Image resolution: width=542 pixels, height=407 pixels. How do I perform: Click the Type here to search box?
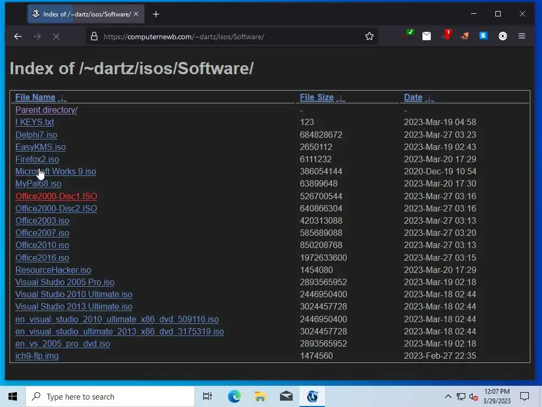(110, 396)
